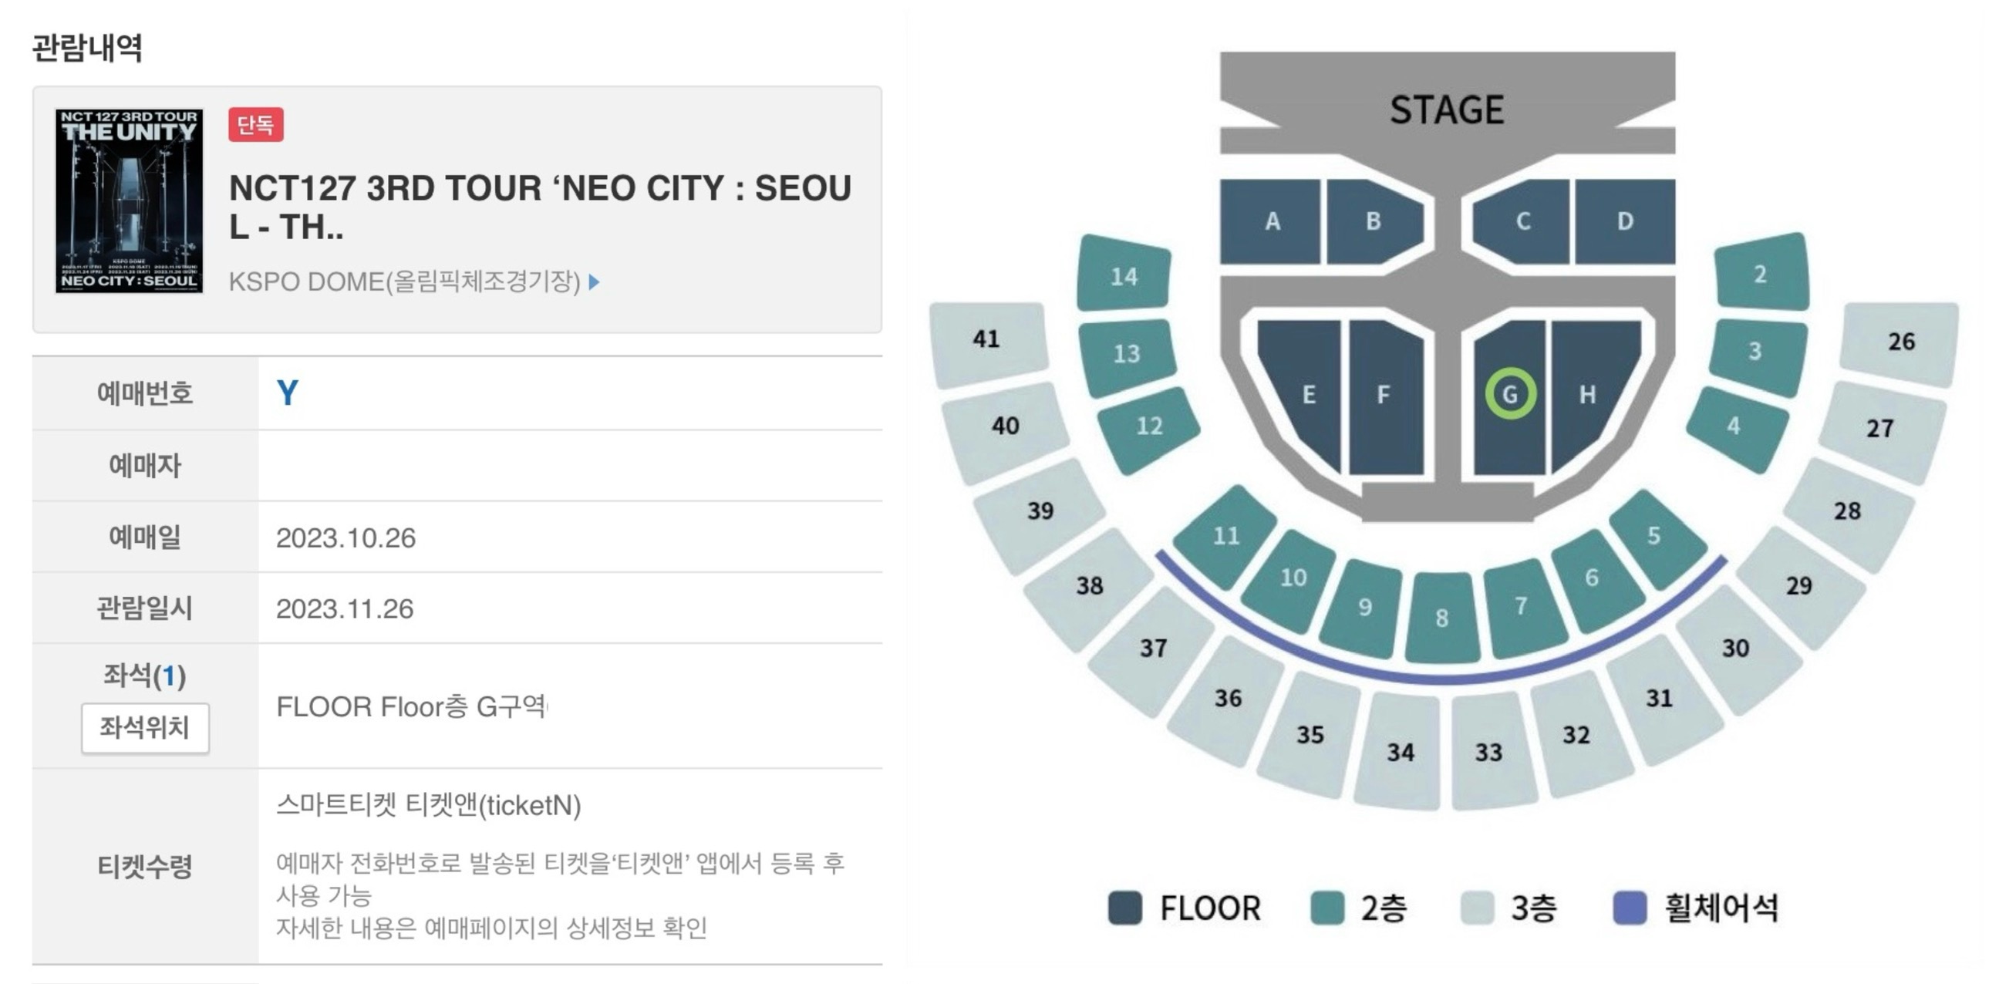Click the 휠체어석 legend color swatch
The width and height of the screenshot is (1999, 984).
tap(1630, 908)
